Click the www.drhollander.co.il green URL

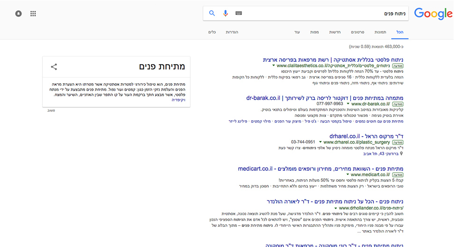point(371,208)
